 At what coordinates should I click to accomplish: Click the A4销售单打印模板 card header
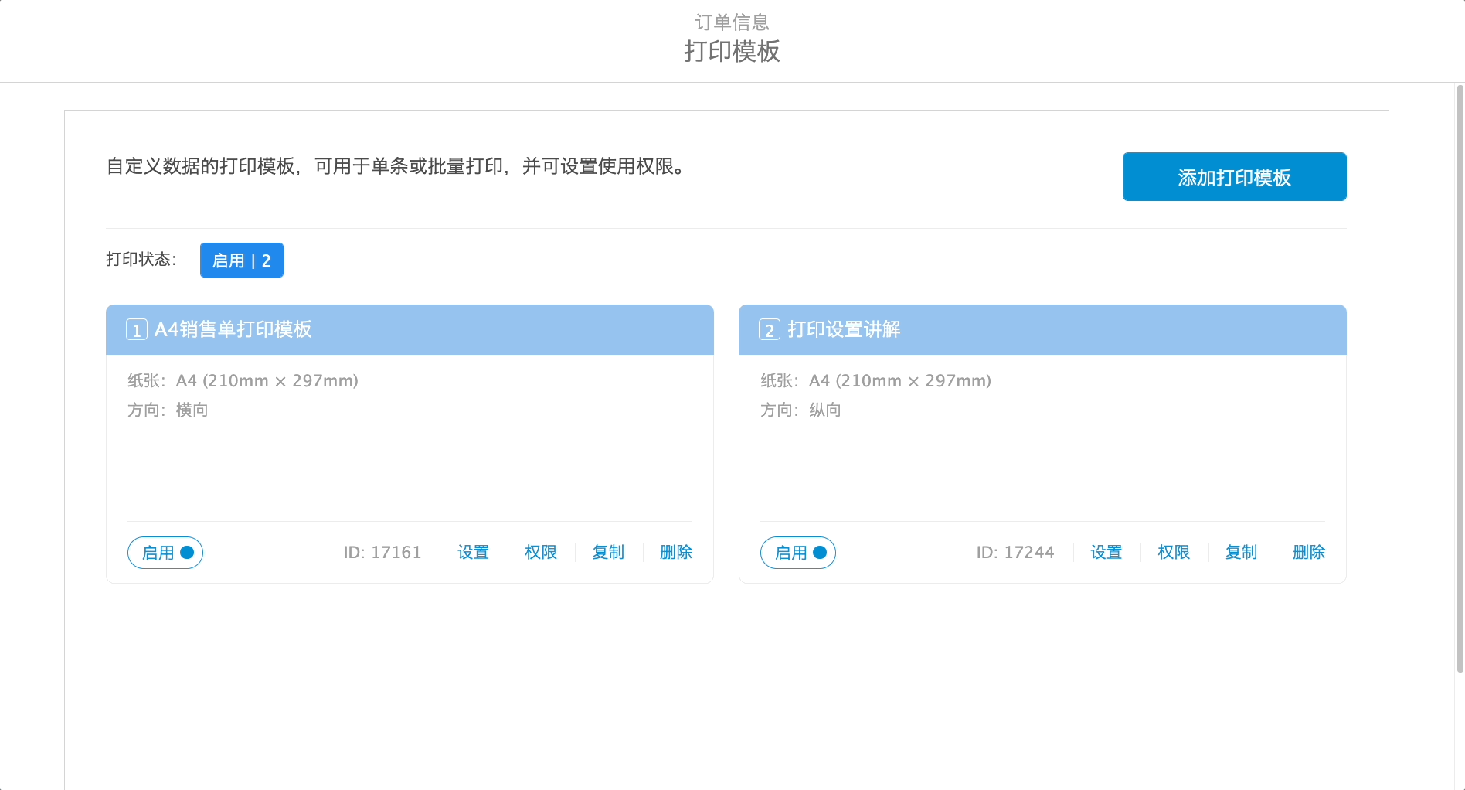click(410, 329)
